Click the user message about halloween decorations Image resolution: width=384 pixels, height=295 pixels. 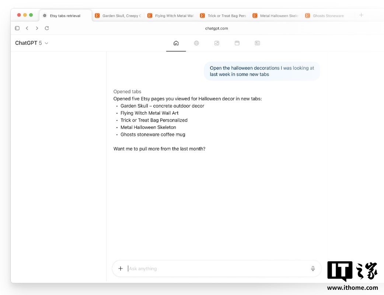(x=262, y=71)
